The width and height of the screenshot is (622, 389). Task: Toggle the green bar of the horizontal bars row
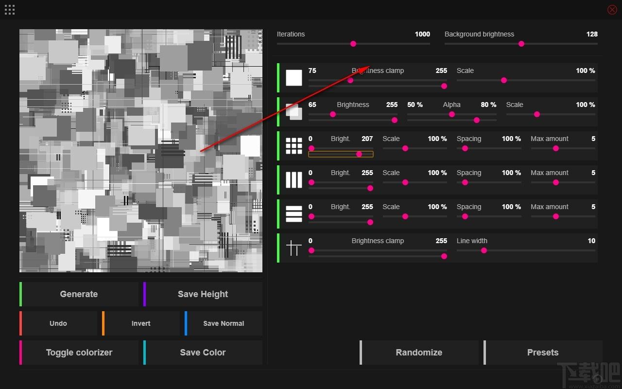click(x=278, y=214)
